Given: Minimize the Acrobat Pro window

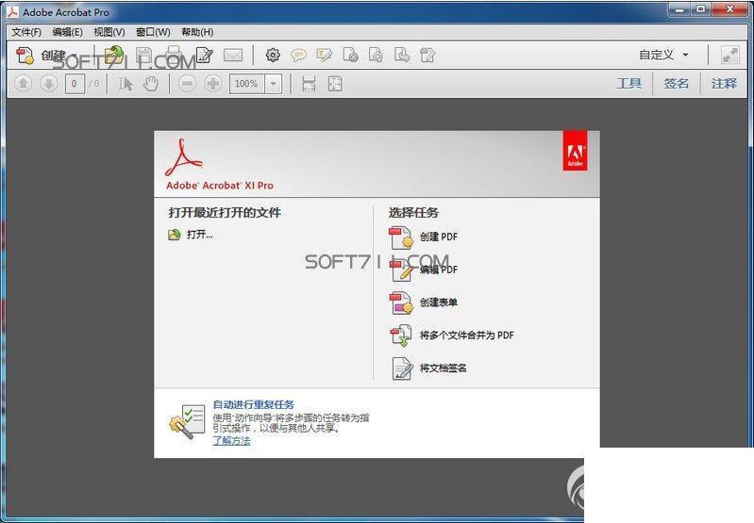Looking at the screenshot, I should click(679, 9).
